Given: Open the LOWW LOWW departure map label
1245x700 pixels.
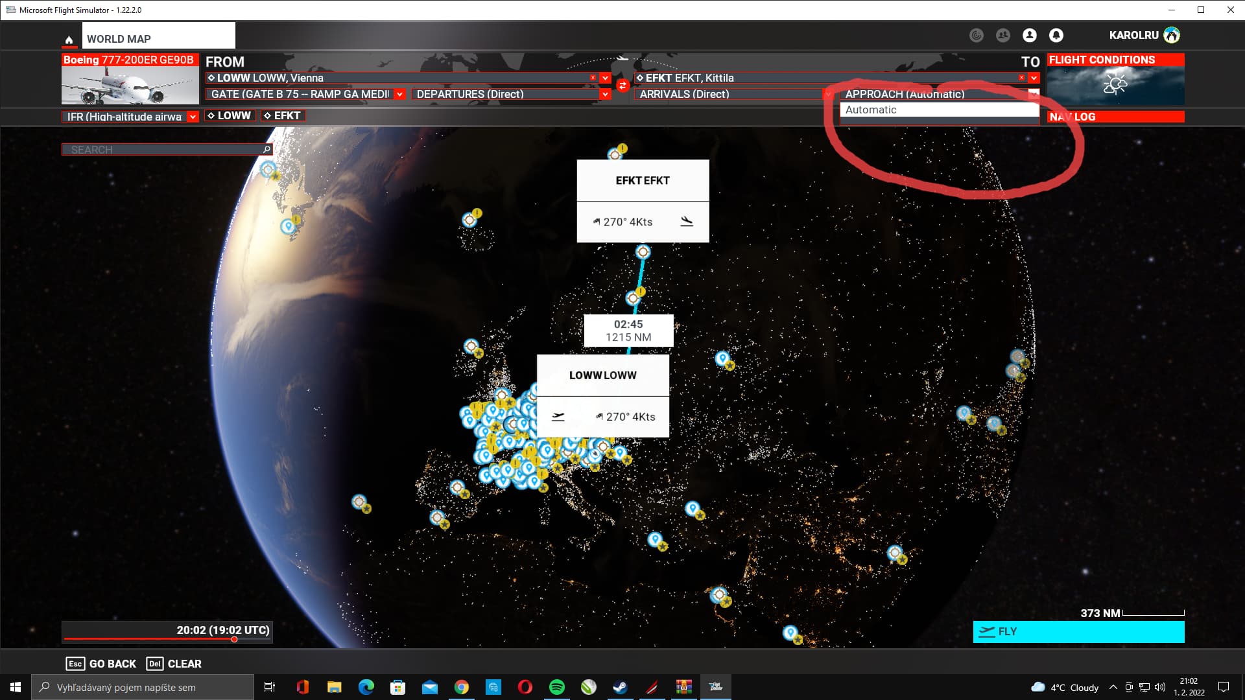Looking at the screenshot, I should pos(603,375).
